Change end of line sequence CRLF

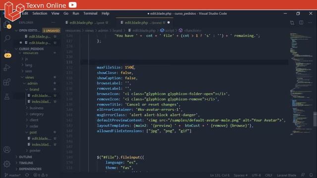pyautogui.click(x=268, y=175)
